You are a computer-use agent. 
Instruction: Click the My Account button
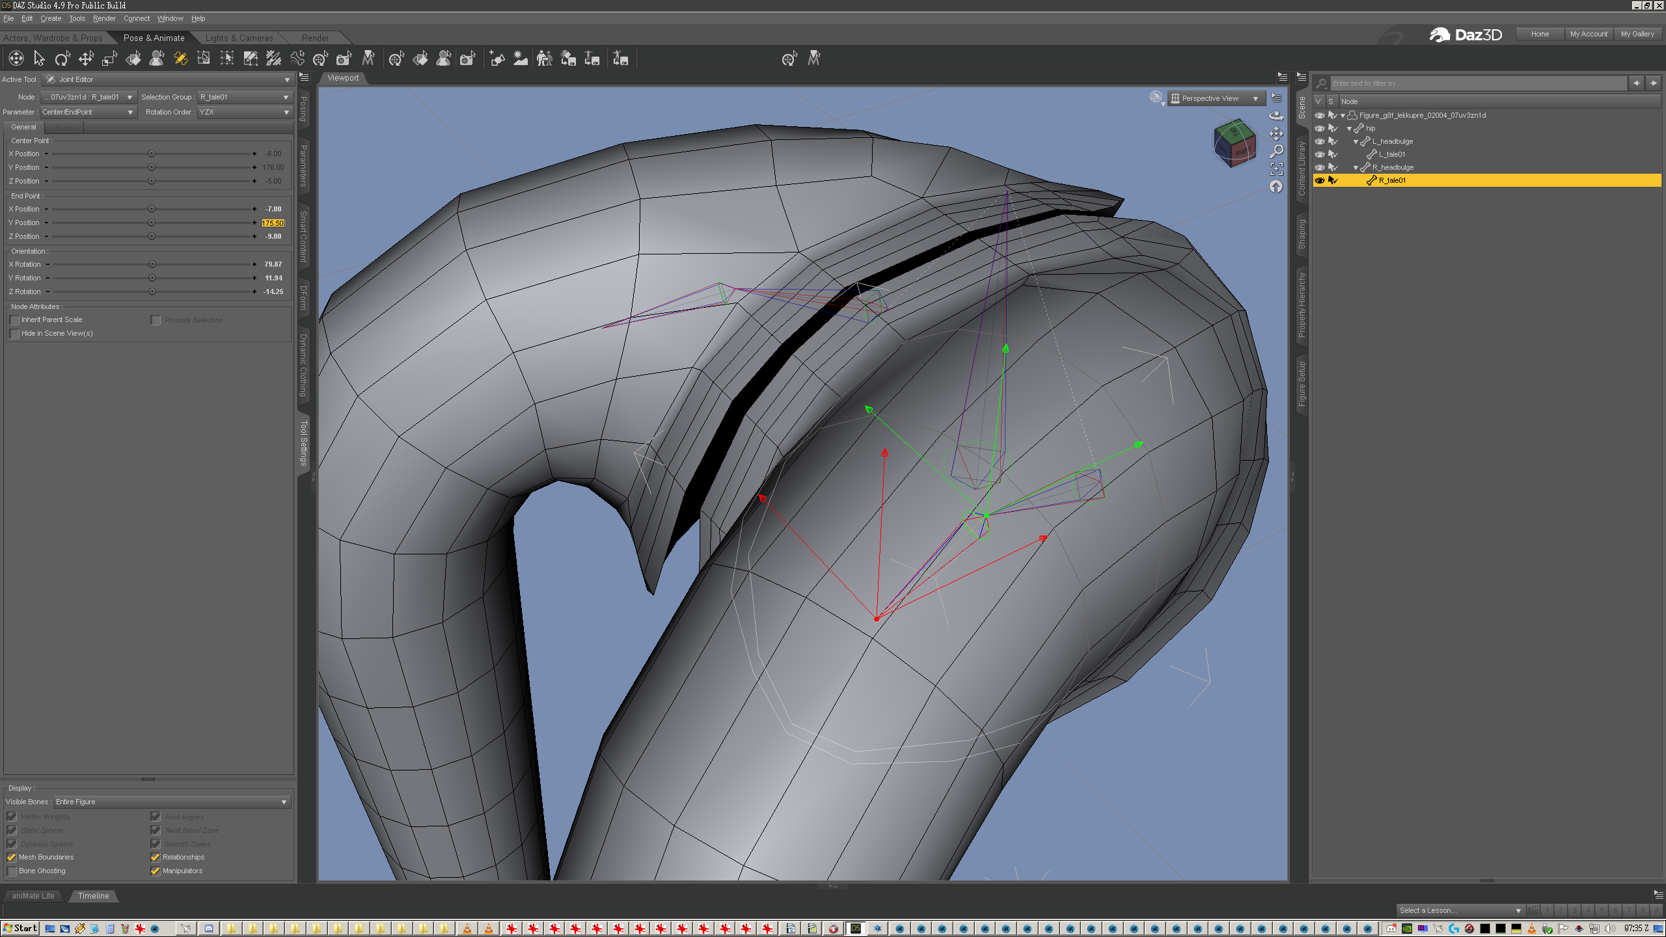pos(1588,34)
